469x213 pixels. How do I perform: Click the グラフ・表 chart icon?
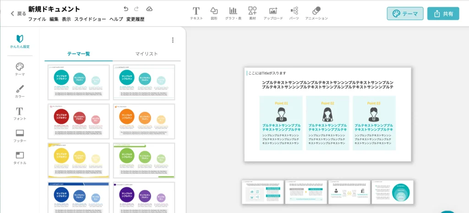(x=233, y=11)
